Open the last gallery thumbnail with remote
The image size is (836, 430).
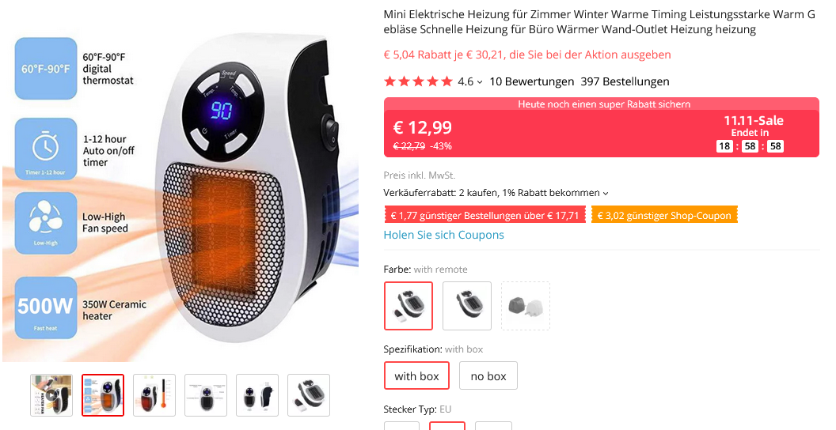tap(309, 395)
